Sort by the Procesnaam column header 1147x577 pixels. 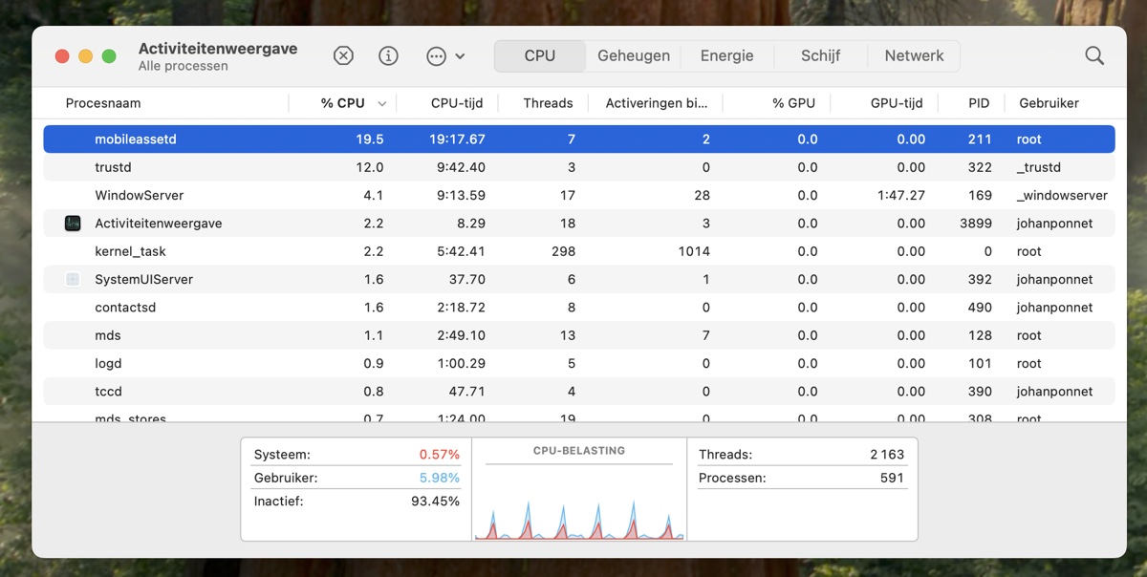[x=103, y=103]
